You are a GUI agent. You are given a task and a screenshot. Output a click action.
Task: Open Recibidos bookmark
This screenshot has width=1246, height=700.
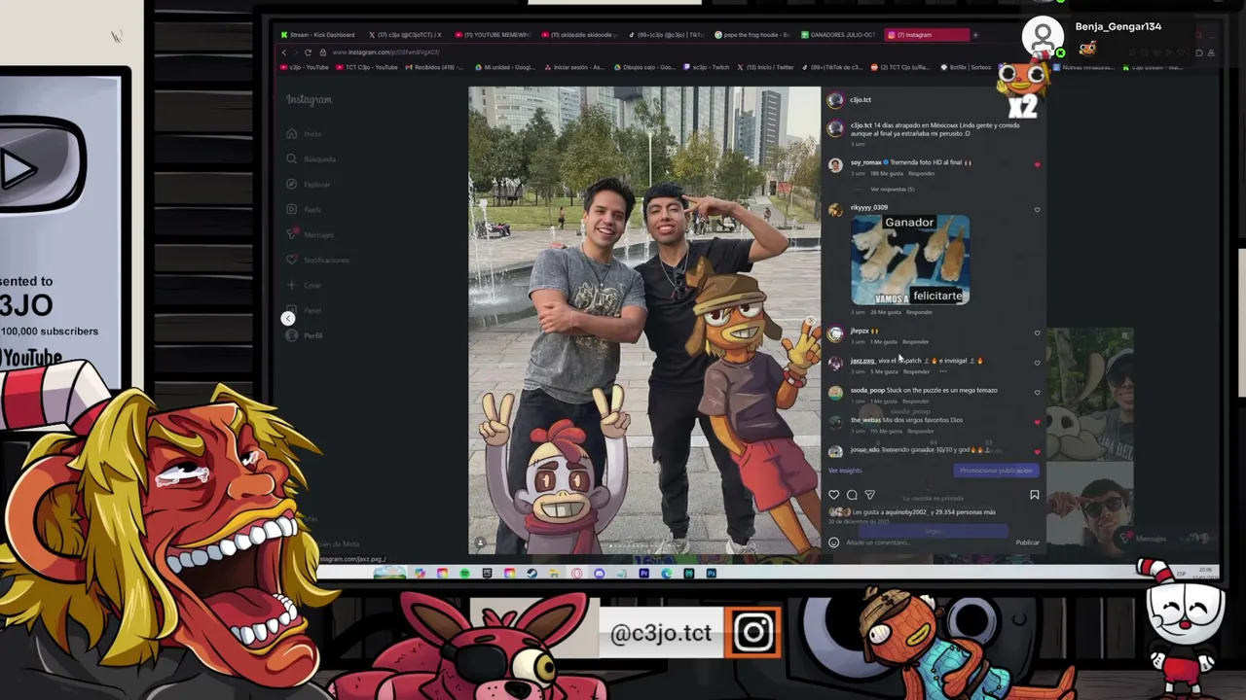click(435, 67)
